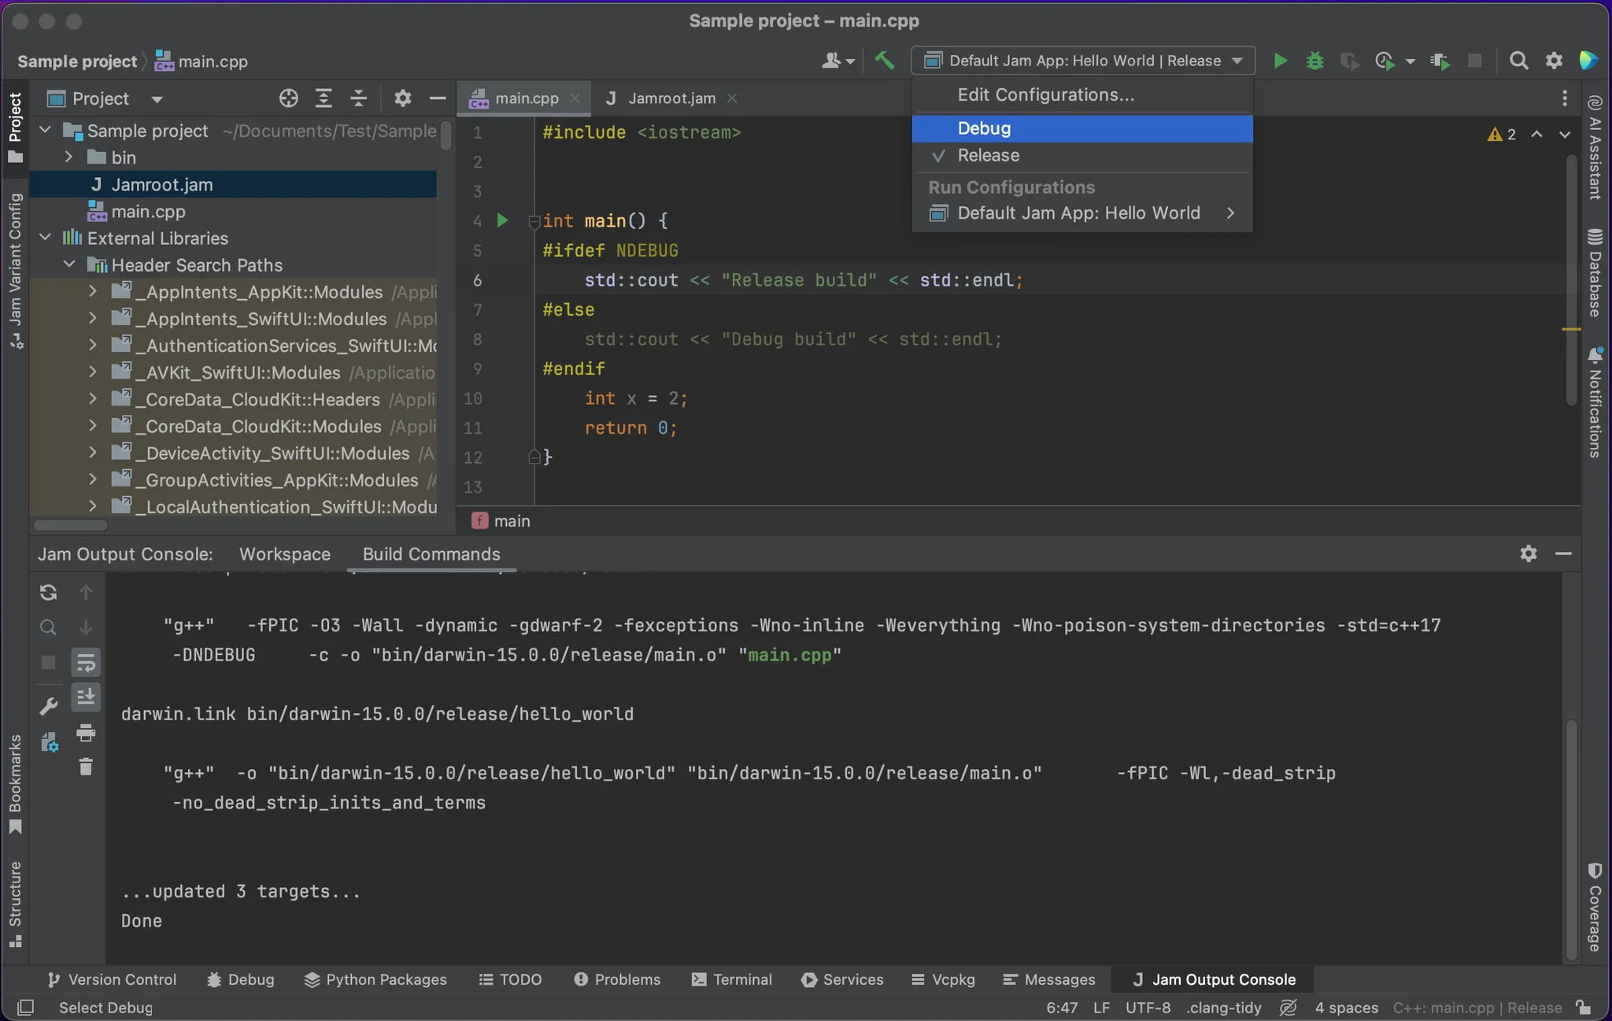1612x1021 pixels.
Task: Click the Build hammer icon
Action: point(885,61)
